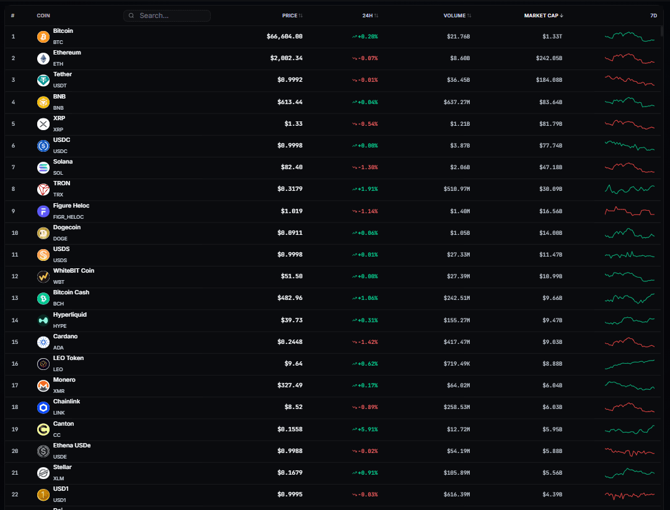Click Monero price $327.49
670x510 pixels.
tap(289, 385)
